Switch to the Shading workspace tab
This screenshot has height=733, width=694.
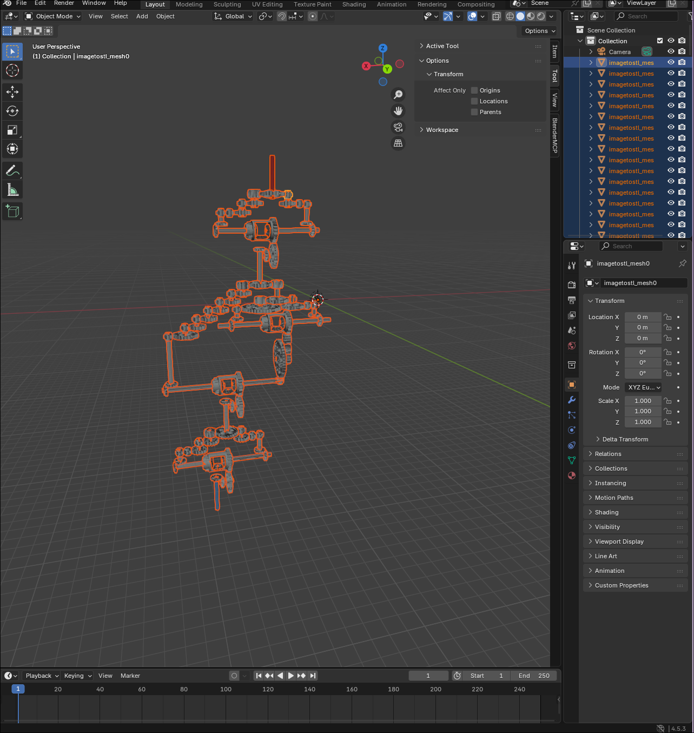(x=354, y=4)
